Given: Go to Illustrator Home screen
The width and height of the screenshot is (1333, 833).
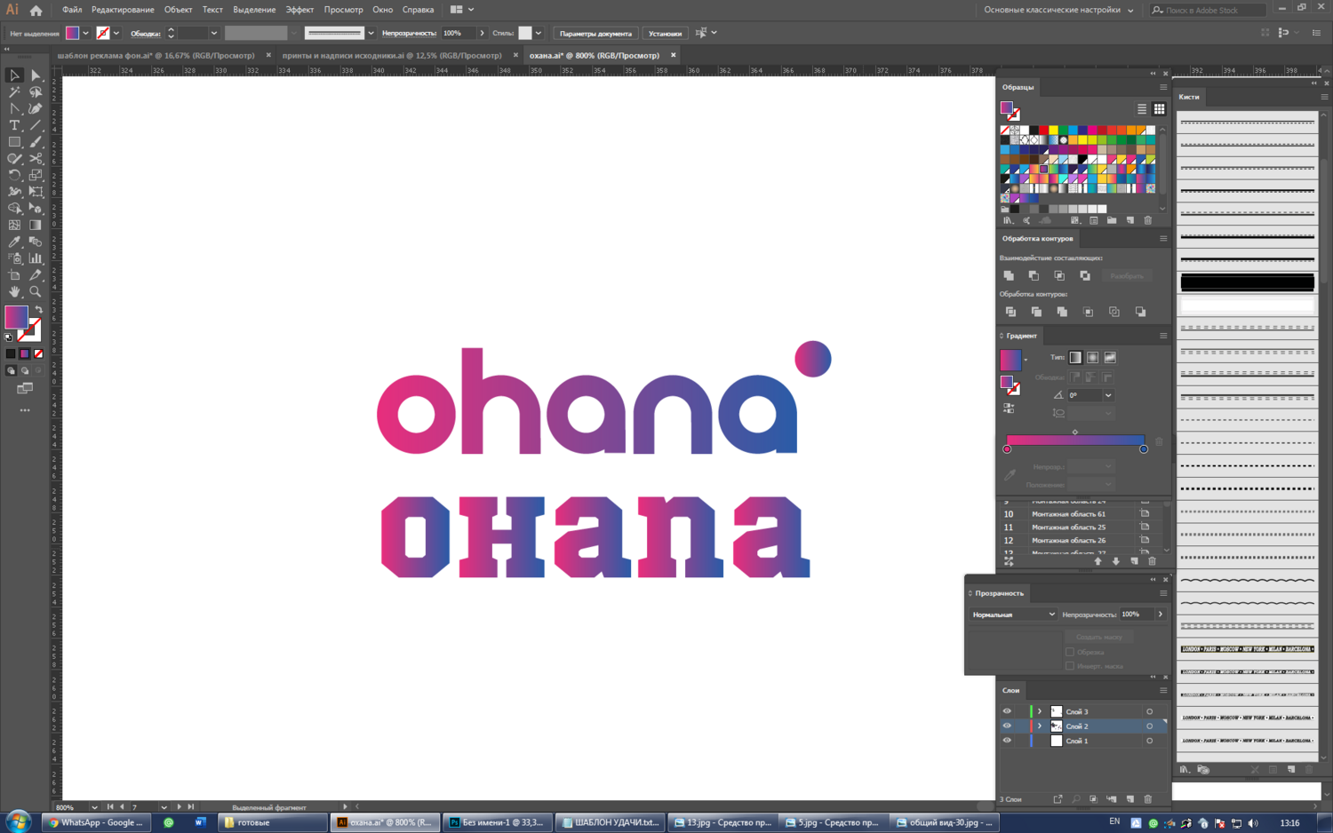Looking at the screenshot, I should (x=36, y=10).
